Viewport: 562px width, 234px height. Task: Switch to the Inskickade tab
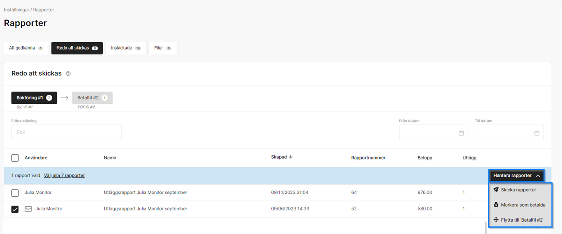point(126,48)
